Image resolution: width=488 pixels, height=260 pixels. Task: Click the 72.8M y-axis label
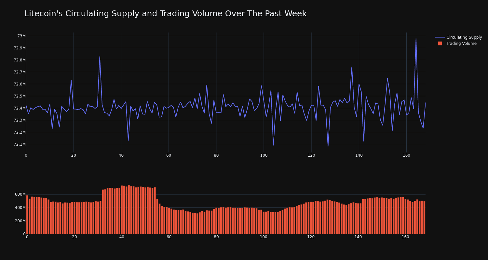20,60
